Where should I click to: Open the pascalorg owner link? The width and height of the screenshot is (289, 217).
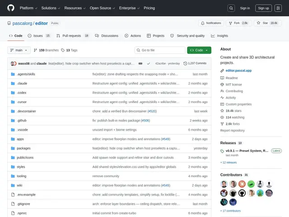[22, 23]
